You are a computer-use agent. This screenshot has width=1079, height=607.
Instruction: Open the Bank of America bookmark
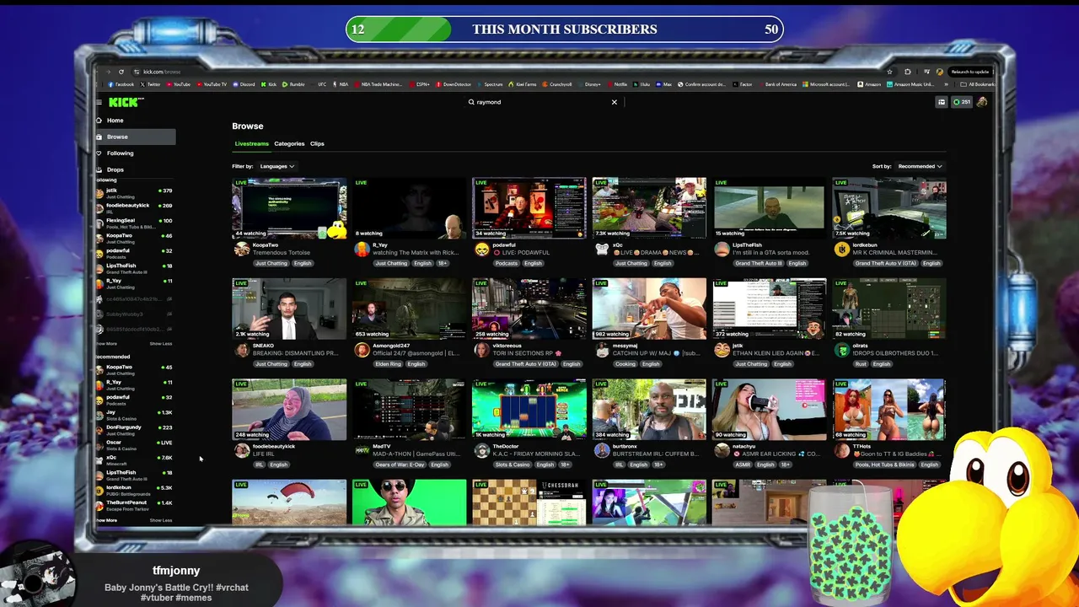pyautogui.click(x=778, y=84)
